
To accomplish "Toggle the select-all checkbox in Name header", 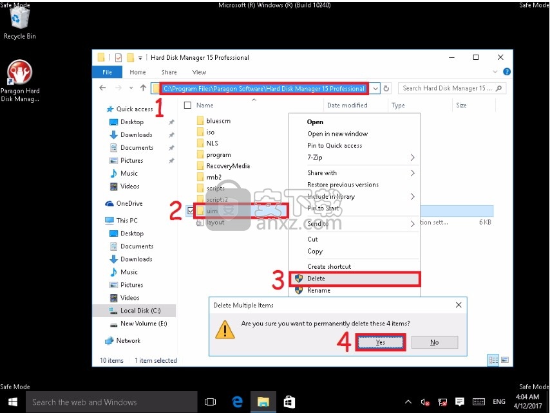I will pyautogui.click(x=187, y=105).
